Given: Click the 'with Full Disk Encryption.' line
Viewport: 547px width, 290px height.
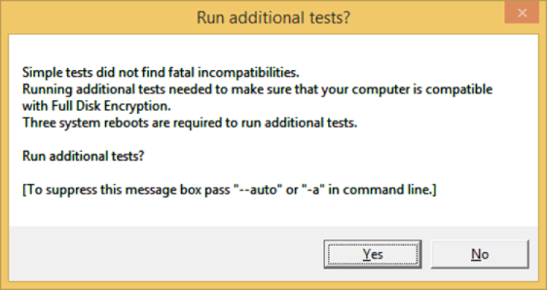Looking at the screenshot, I should (96, 106).
